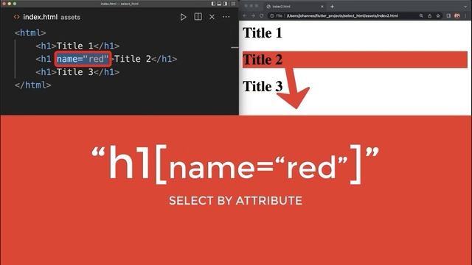Go forward in the browser
This screenshot has height=265, width=472.
tap(253, 15)
